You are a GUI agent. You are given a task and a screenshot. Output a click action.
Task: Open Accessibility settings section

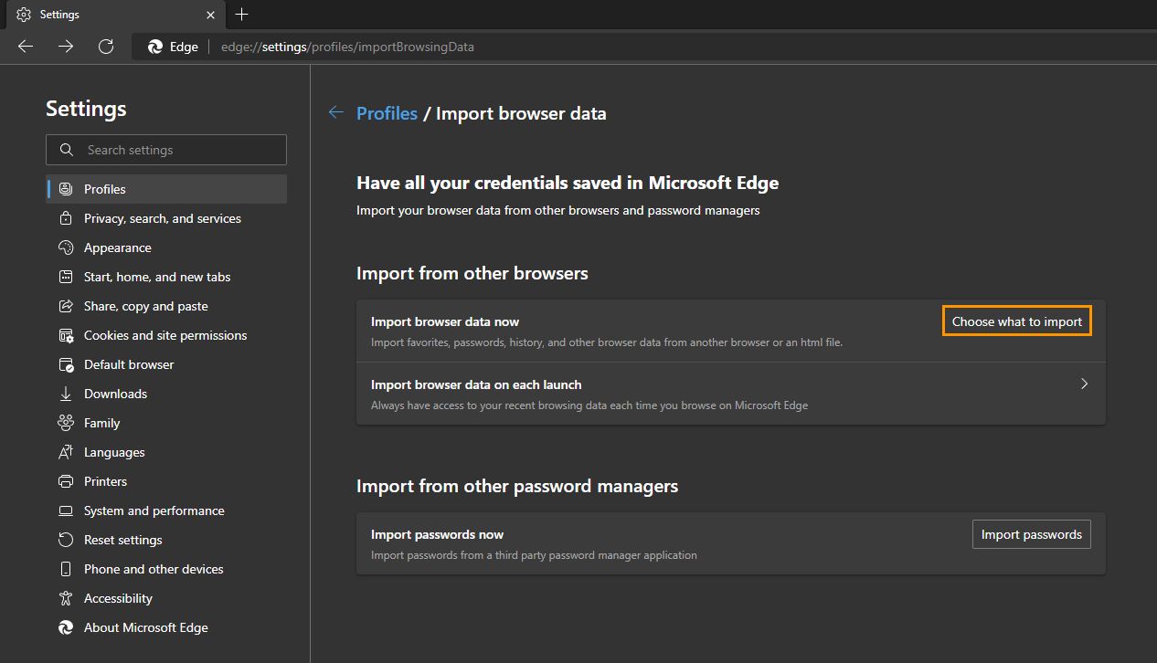coord(166,598)
